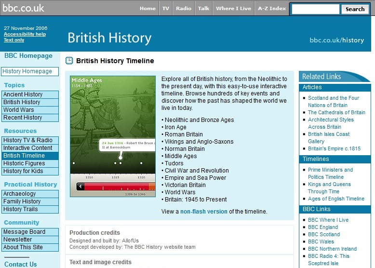This screenshot has width=375, height=268.
Task: Go to BBC Homepage link
Action: click(x=28, y=56)
